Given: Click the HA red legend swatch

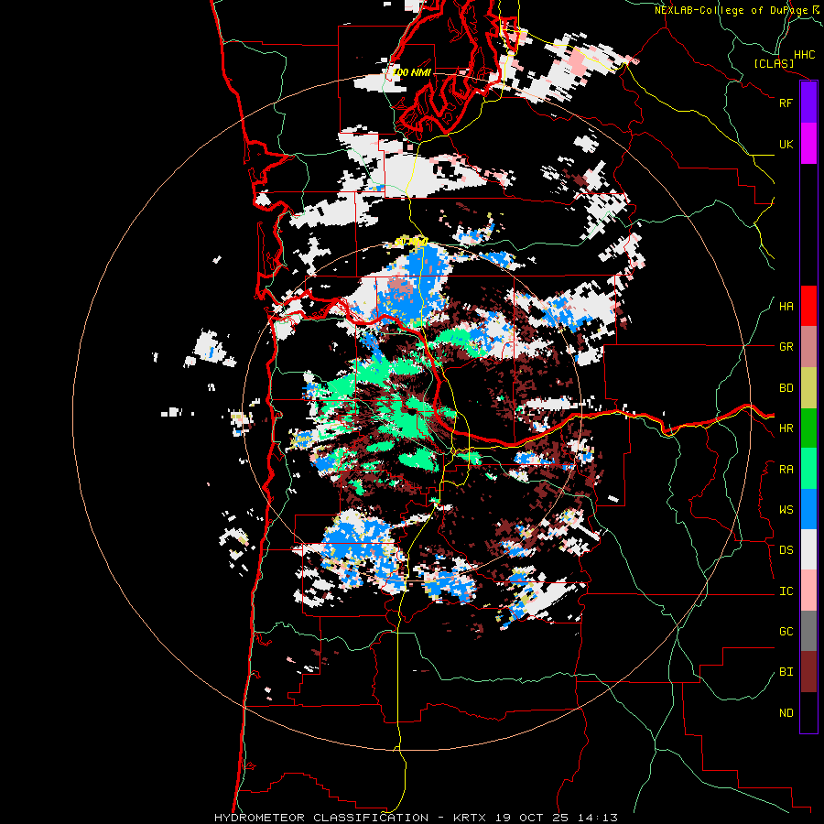Looking at the screenshot, I should point(808,306).
